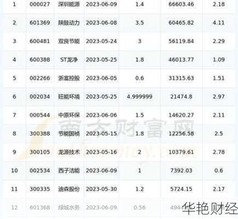Select stock code 002534
The height and width of the screenshot is (219, 238).
[x=40, y=171]
